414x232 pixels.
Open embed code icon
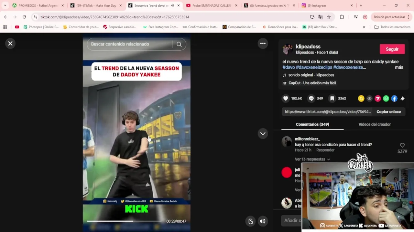coord(369,99)
